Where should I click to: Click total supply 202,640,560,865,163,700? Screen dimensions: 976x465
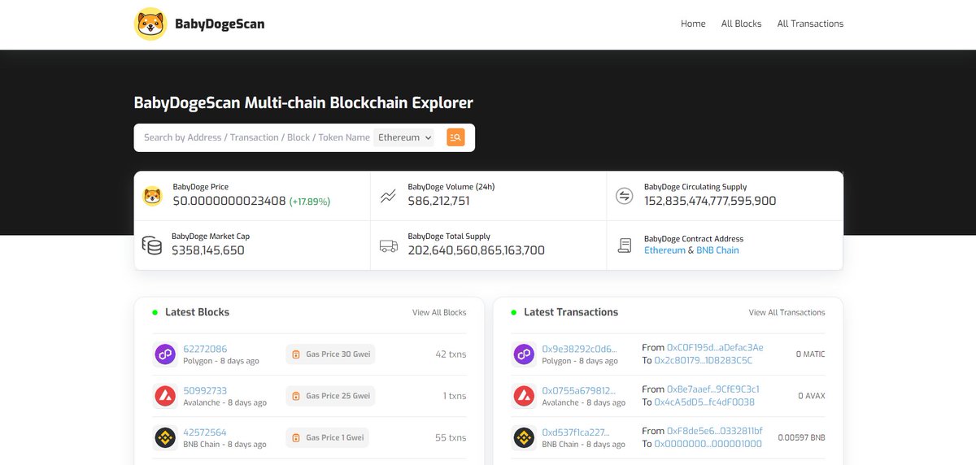coord(477,250)
